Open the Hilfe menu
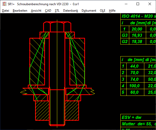The image size is (156, 130). (x=112, y=11)
